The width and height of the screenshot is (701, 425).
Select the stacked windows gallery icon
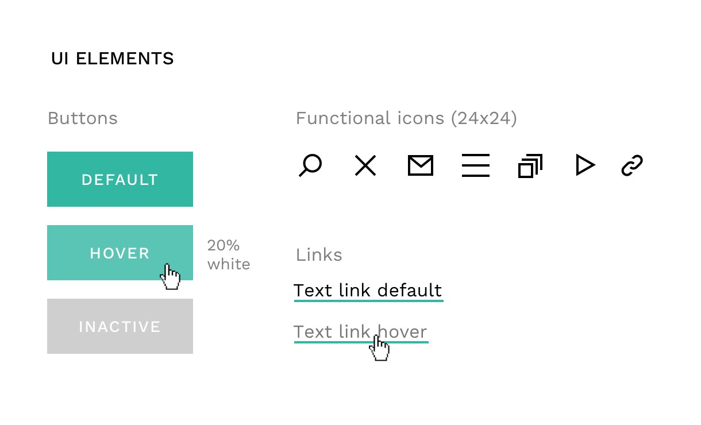pyautogui.click(x=530, y=166)
